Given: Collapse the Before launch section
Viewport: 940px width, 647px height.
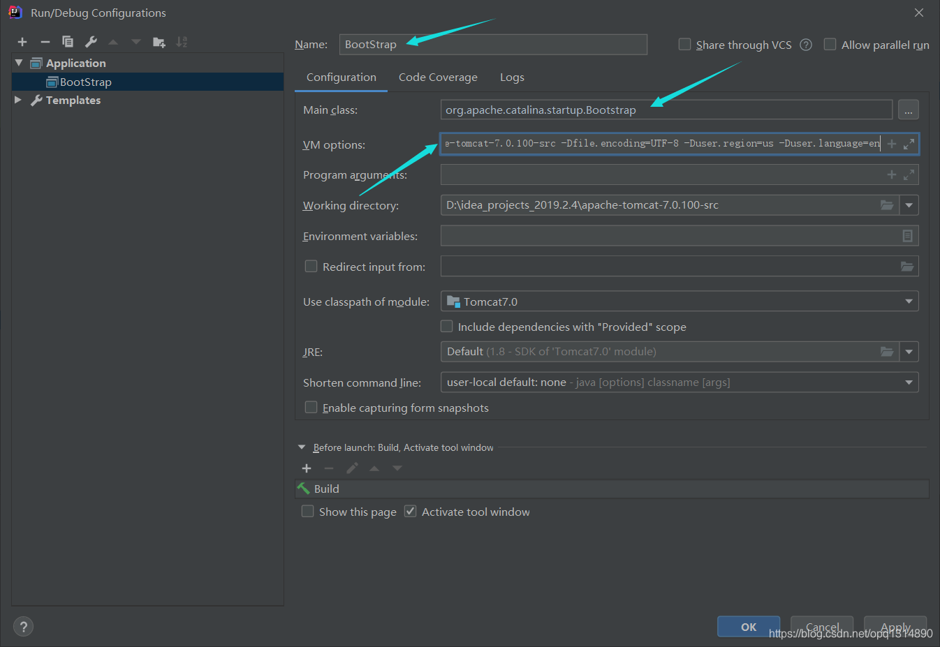Looking at the screenshot, I should pyautogui.click(x=302, y=447).
